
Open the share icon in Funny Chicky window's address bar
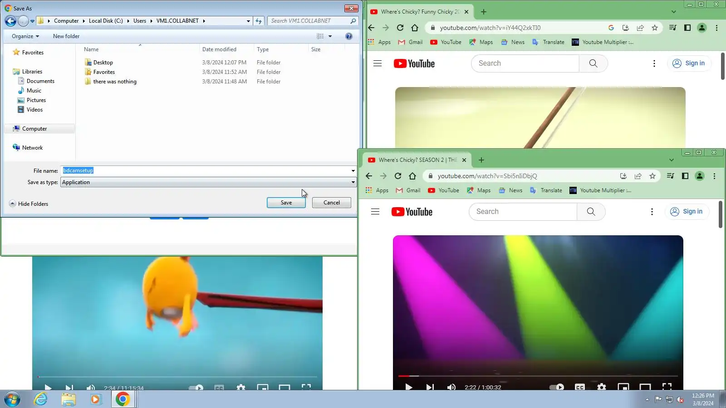tap(640, 28)
